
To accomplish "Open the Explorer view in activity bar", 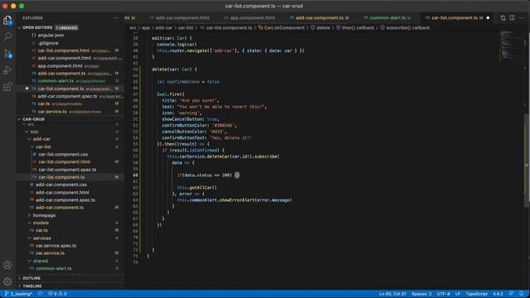I will [7, 20].
